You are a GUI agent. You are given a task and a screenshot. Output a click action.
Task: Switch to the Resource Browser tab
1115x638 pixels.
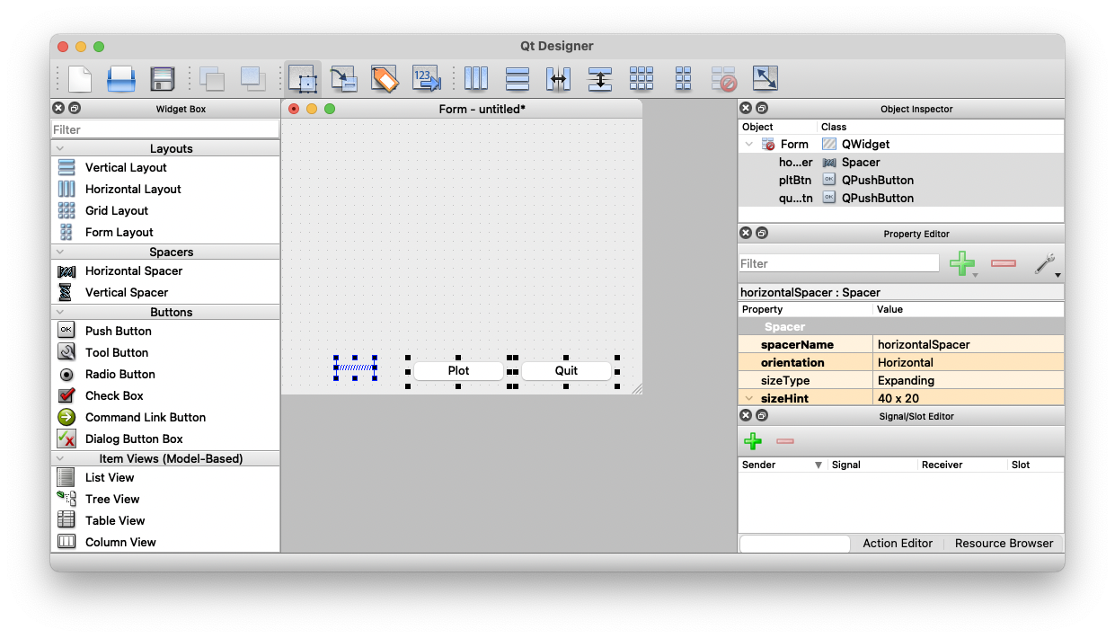pyautogui.click(x=1004, y=543)
